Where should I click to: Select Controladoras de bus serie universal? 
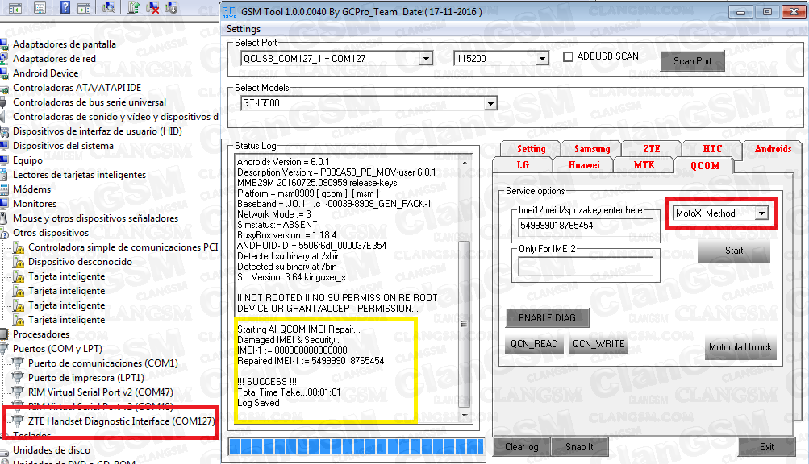[x=90, y=102]
